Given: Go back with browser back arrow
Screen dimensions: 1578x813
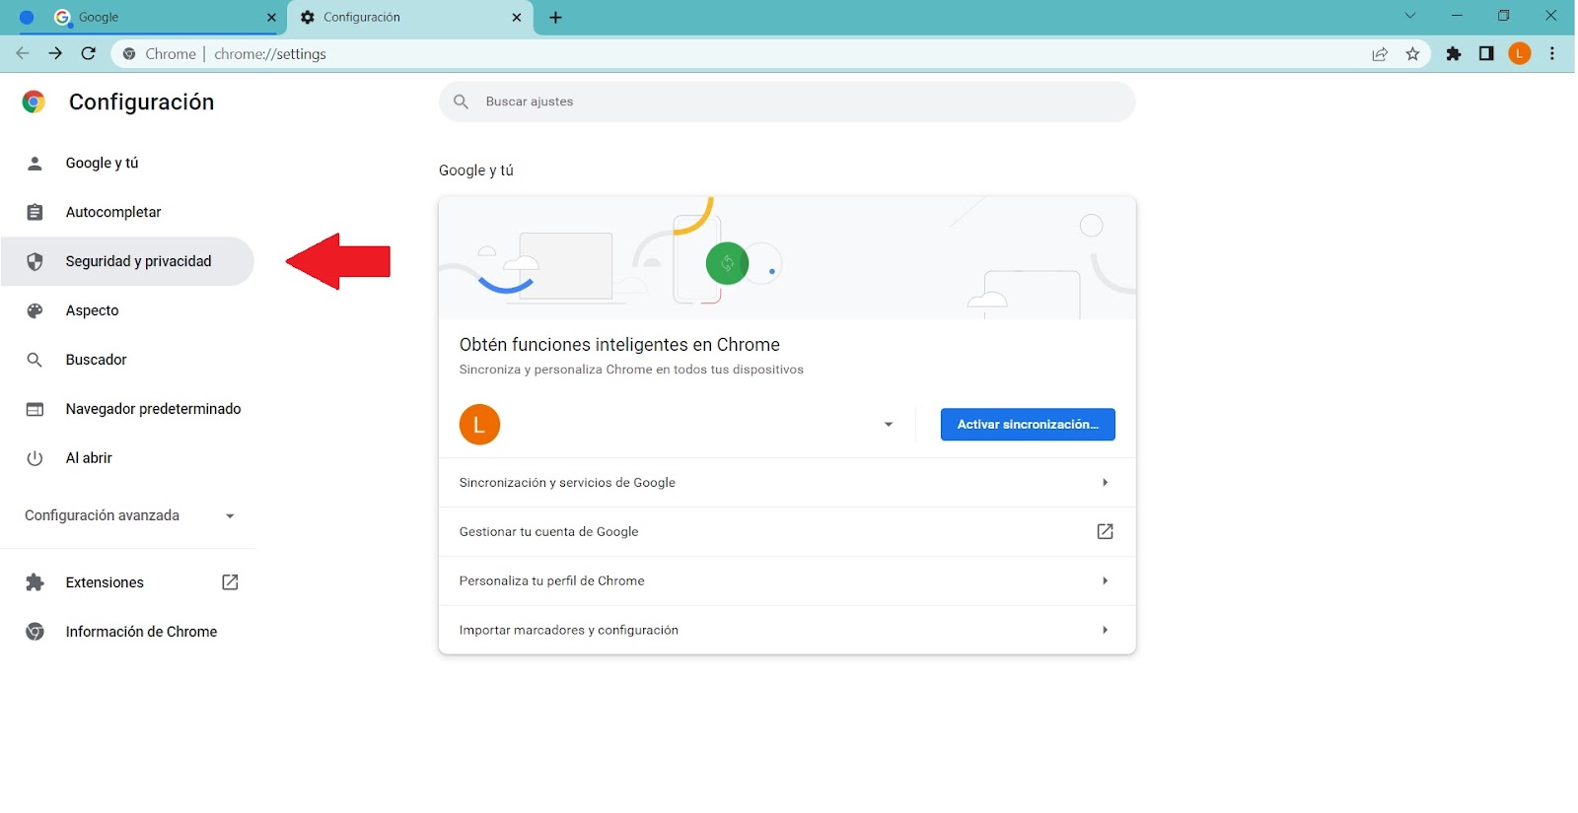Looking at the screenshot, I should click(x=23, y=53).
